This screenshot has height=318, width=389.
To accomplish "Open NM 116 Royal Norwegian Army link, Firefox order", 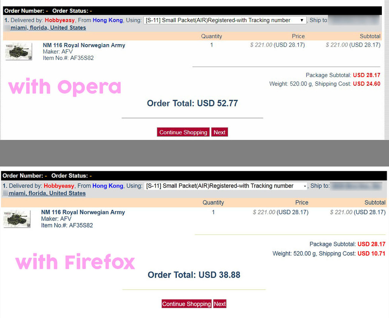I will coord(83,212).
